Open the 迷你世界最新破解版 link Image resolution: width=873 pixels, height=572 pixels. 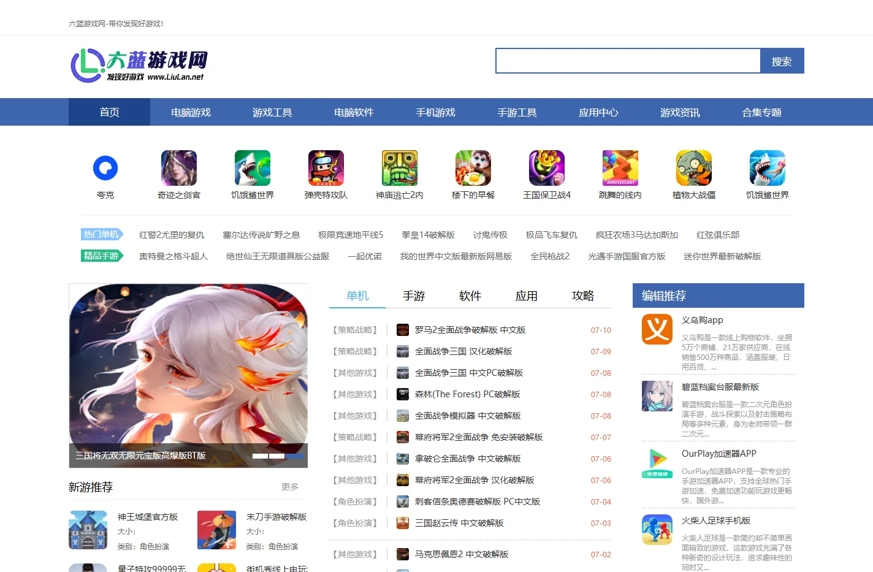tap(722, 256)
